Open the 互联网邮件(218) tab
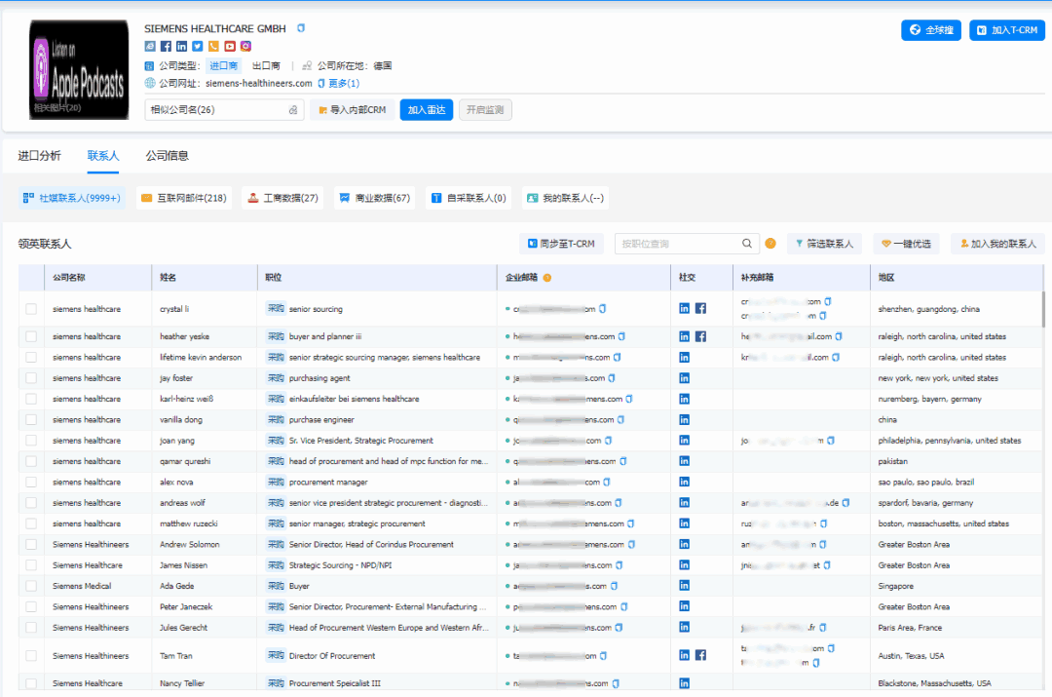Image resolution: width=1052 pixels, height=697 pixels. 183,198
